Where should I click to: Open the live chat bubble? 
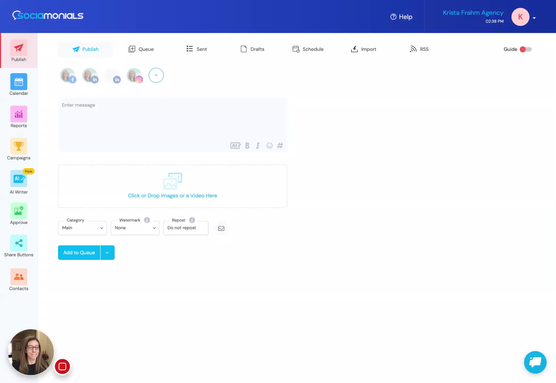tap(535, 362)
